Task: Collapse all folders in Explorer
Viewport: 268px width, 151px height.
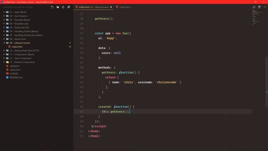Action: point(69,7)
